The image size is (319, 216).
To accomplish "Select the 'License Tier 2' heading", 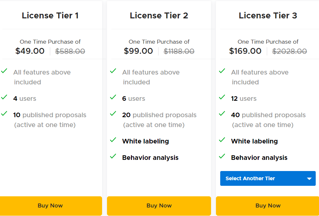I will tap(159, 15).
